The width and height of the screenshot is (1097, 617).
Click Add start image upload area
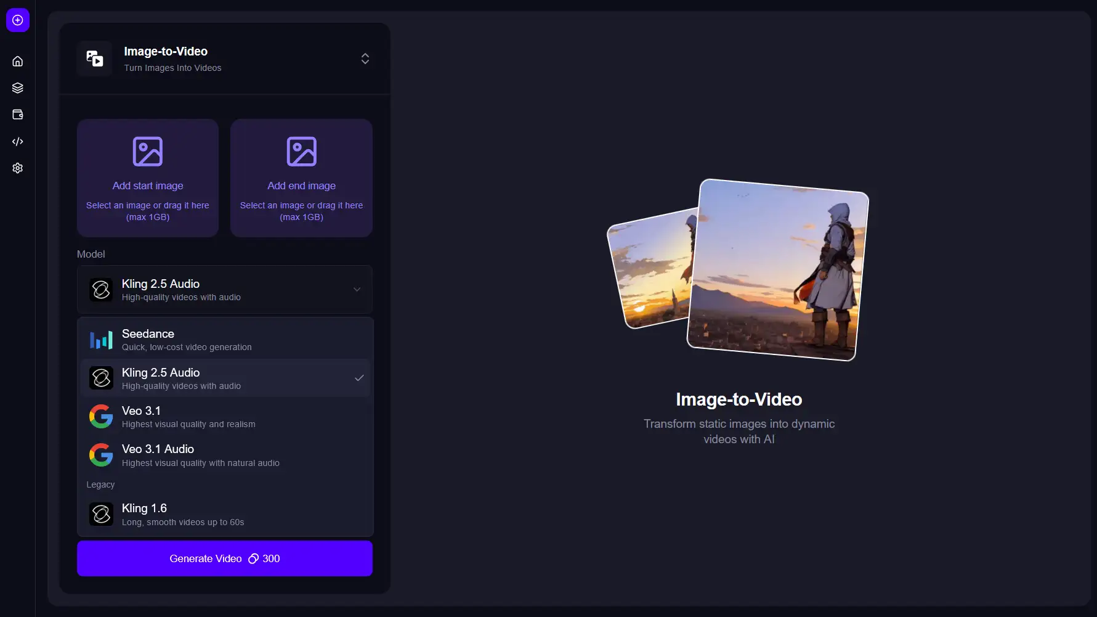coord(147,178)
